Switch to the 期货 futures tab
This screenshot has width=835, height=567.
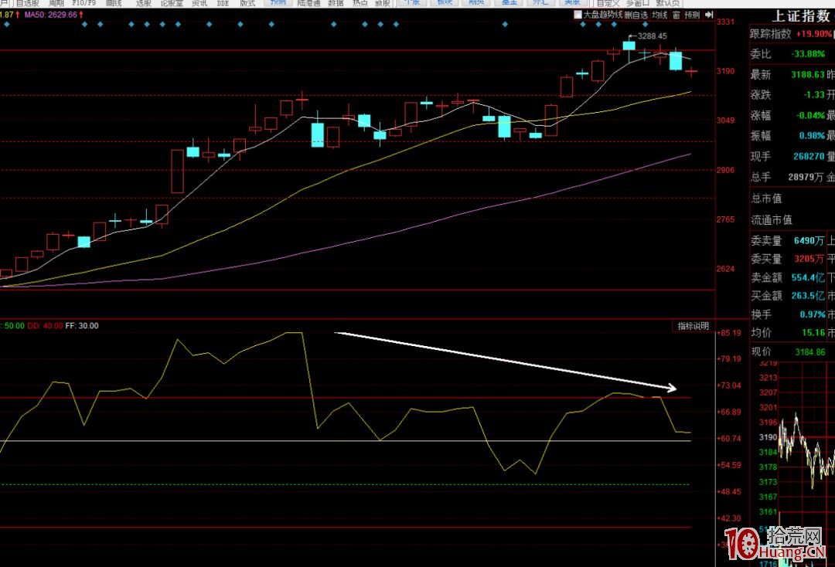[x=476, y=2]
